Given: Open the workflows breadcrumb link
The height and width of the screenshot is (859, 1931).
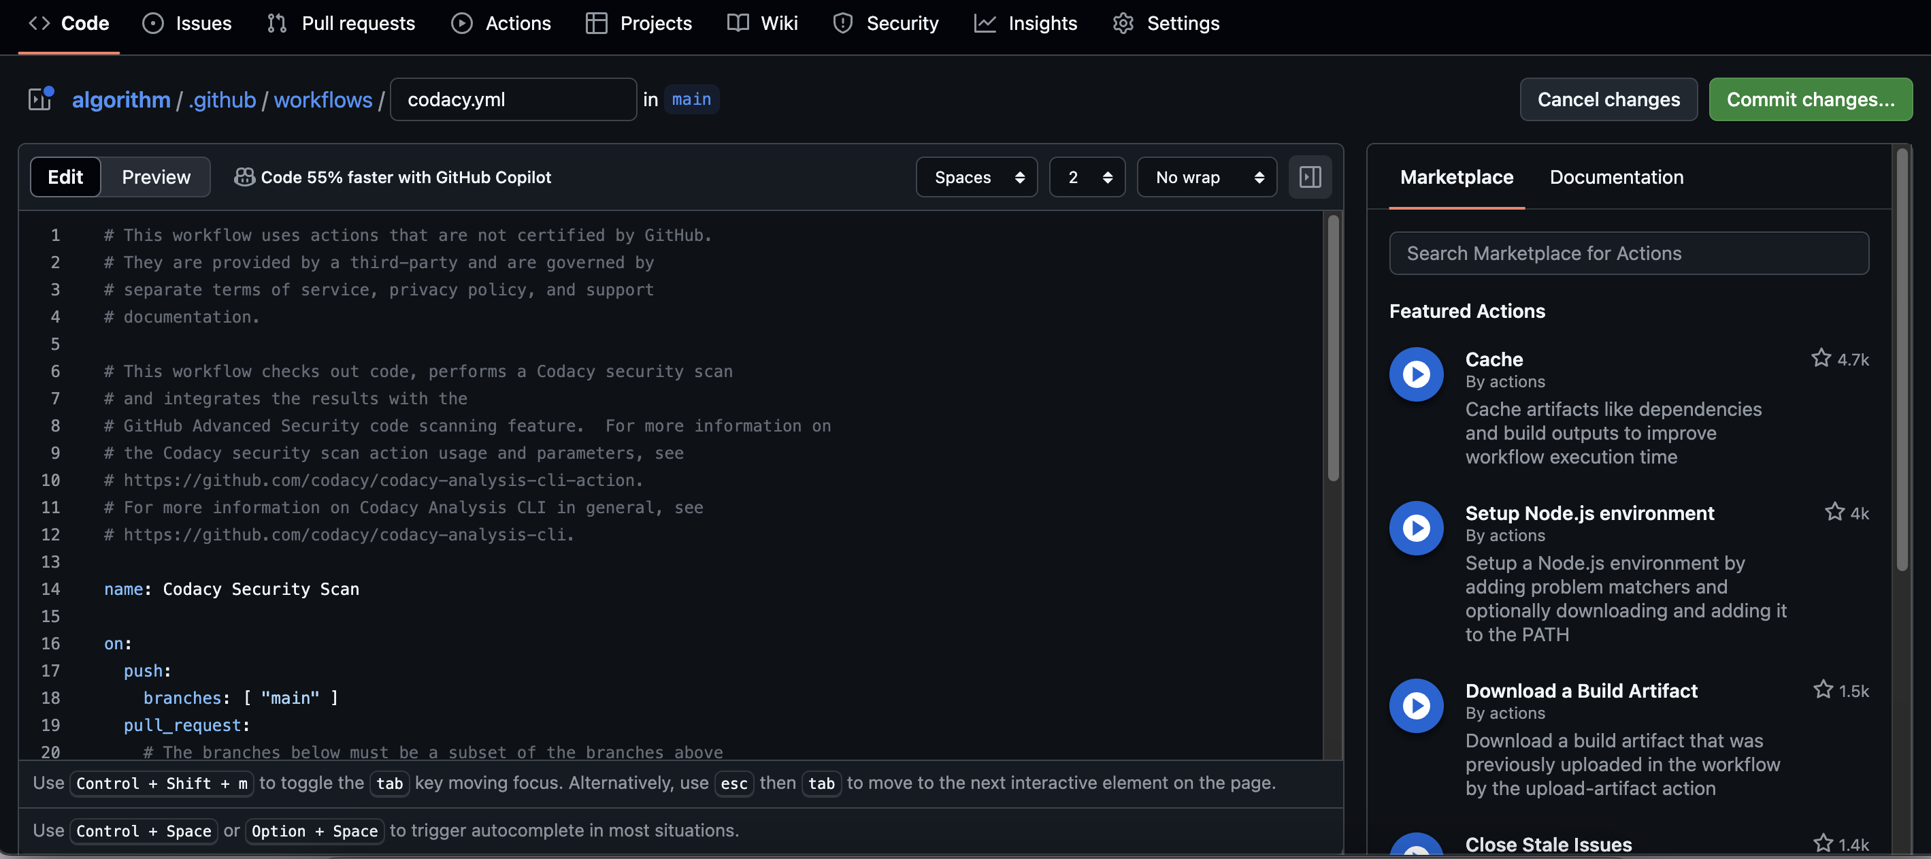Looking at the screenshot, I should coord(323,99).
